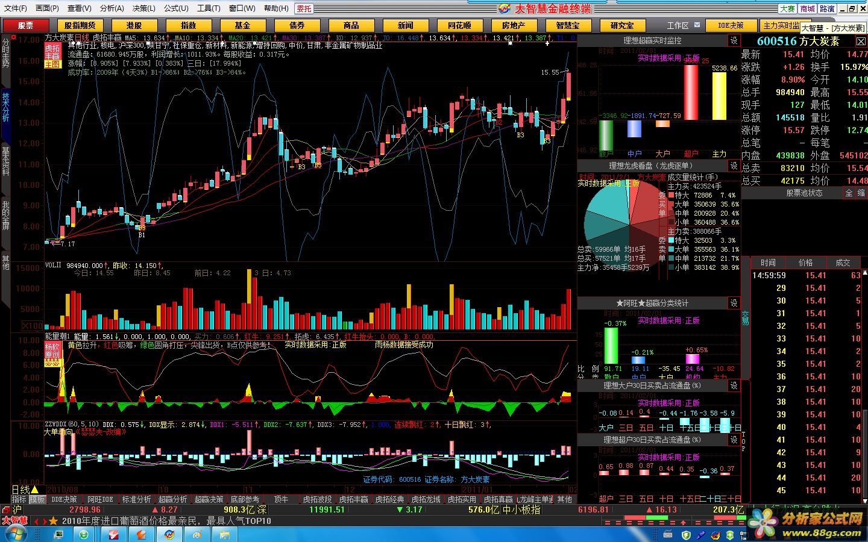Switch to the 模板 bottom tab
Image resolution: width=868 pixels, height=542 pixels.
(37, 499)
